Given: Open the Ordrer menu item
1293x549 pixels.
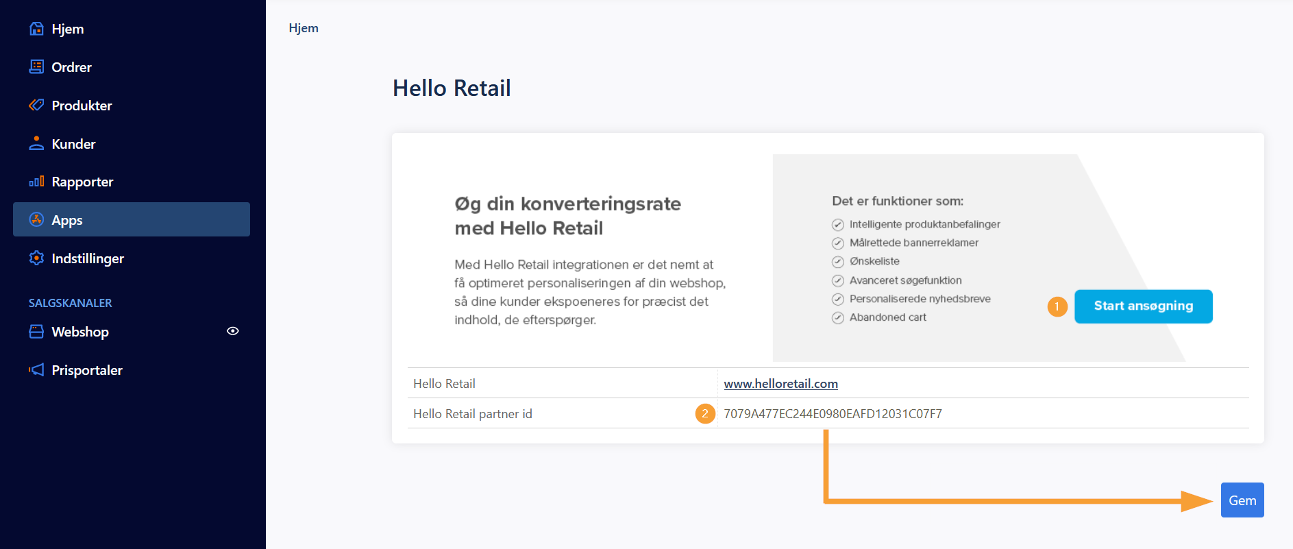Looking at the screenshot, I should [x=132, y=67].
